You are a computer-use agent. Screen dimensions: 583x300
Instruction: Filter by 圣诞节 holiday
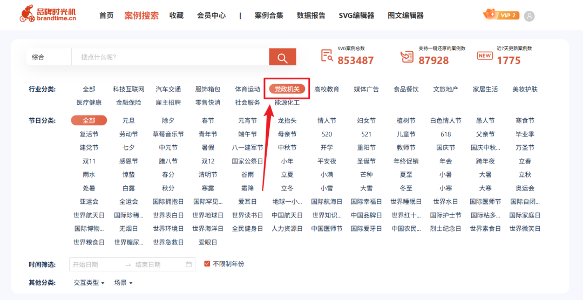click(x=367, y=161)
